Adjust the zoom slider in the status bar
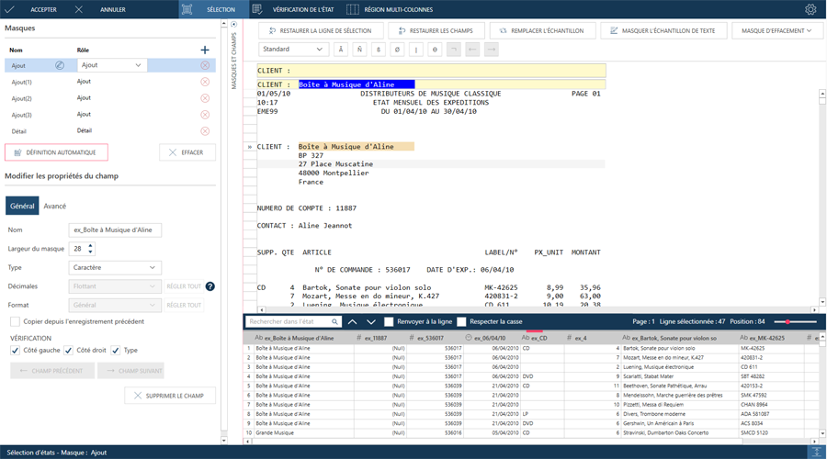 788,322
